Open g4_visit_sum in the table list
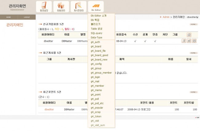 click(x=98, y=125)
